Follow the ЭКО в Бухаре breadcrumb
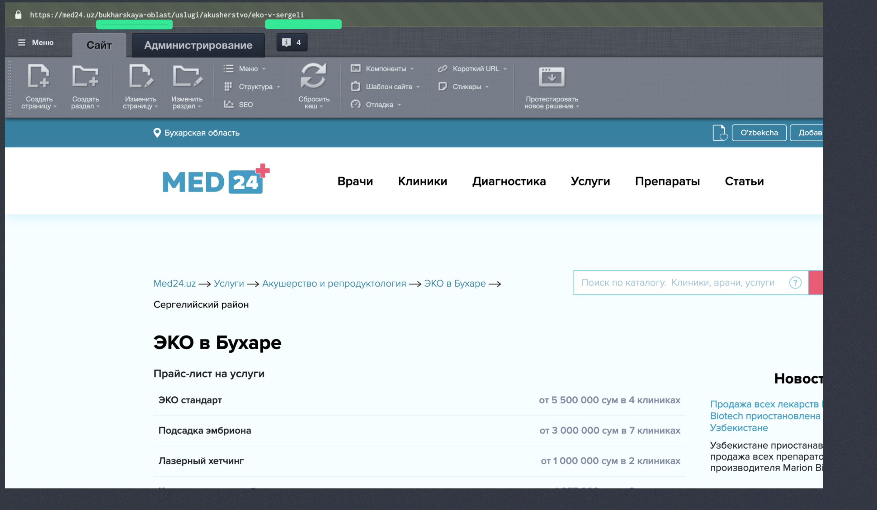The width and height of the screenshot is (877, 510). coord(455,283)
